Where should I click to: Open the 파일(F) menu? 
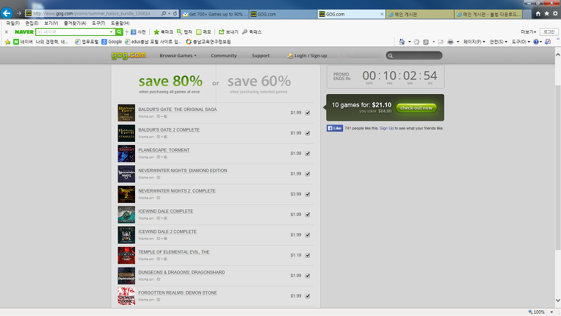pos(13,23)
